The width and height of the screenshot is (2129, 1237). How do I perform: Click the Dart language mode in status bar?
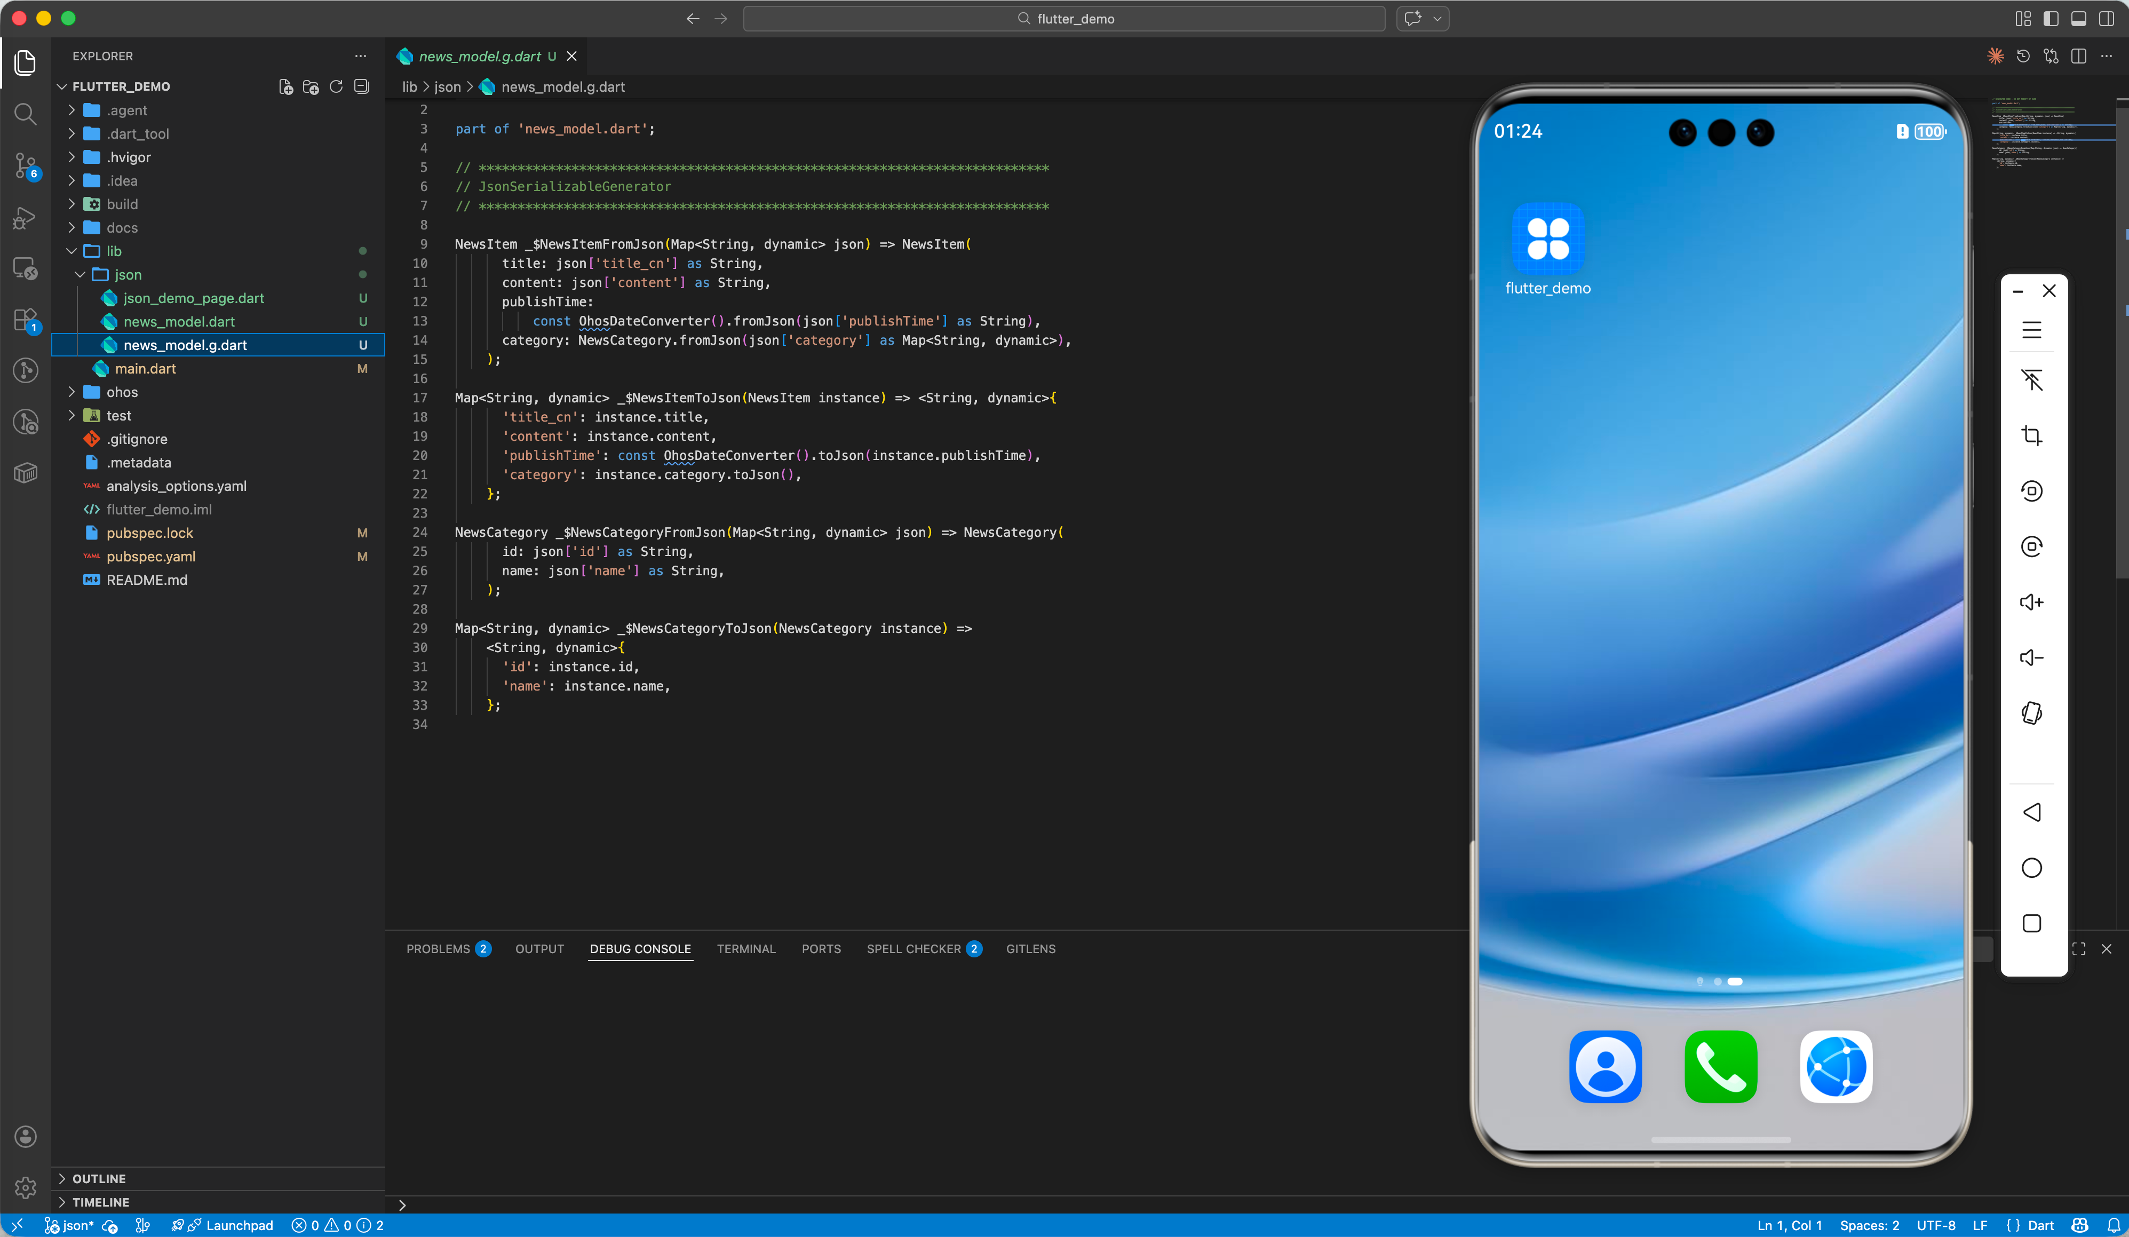click(2039, 1225)
